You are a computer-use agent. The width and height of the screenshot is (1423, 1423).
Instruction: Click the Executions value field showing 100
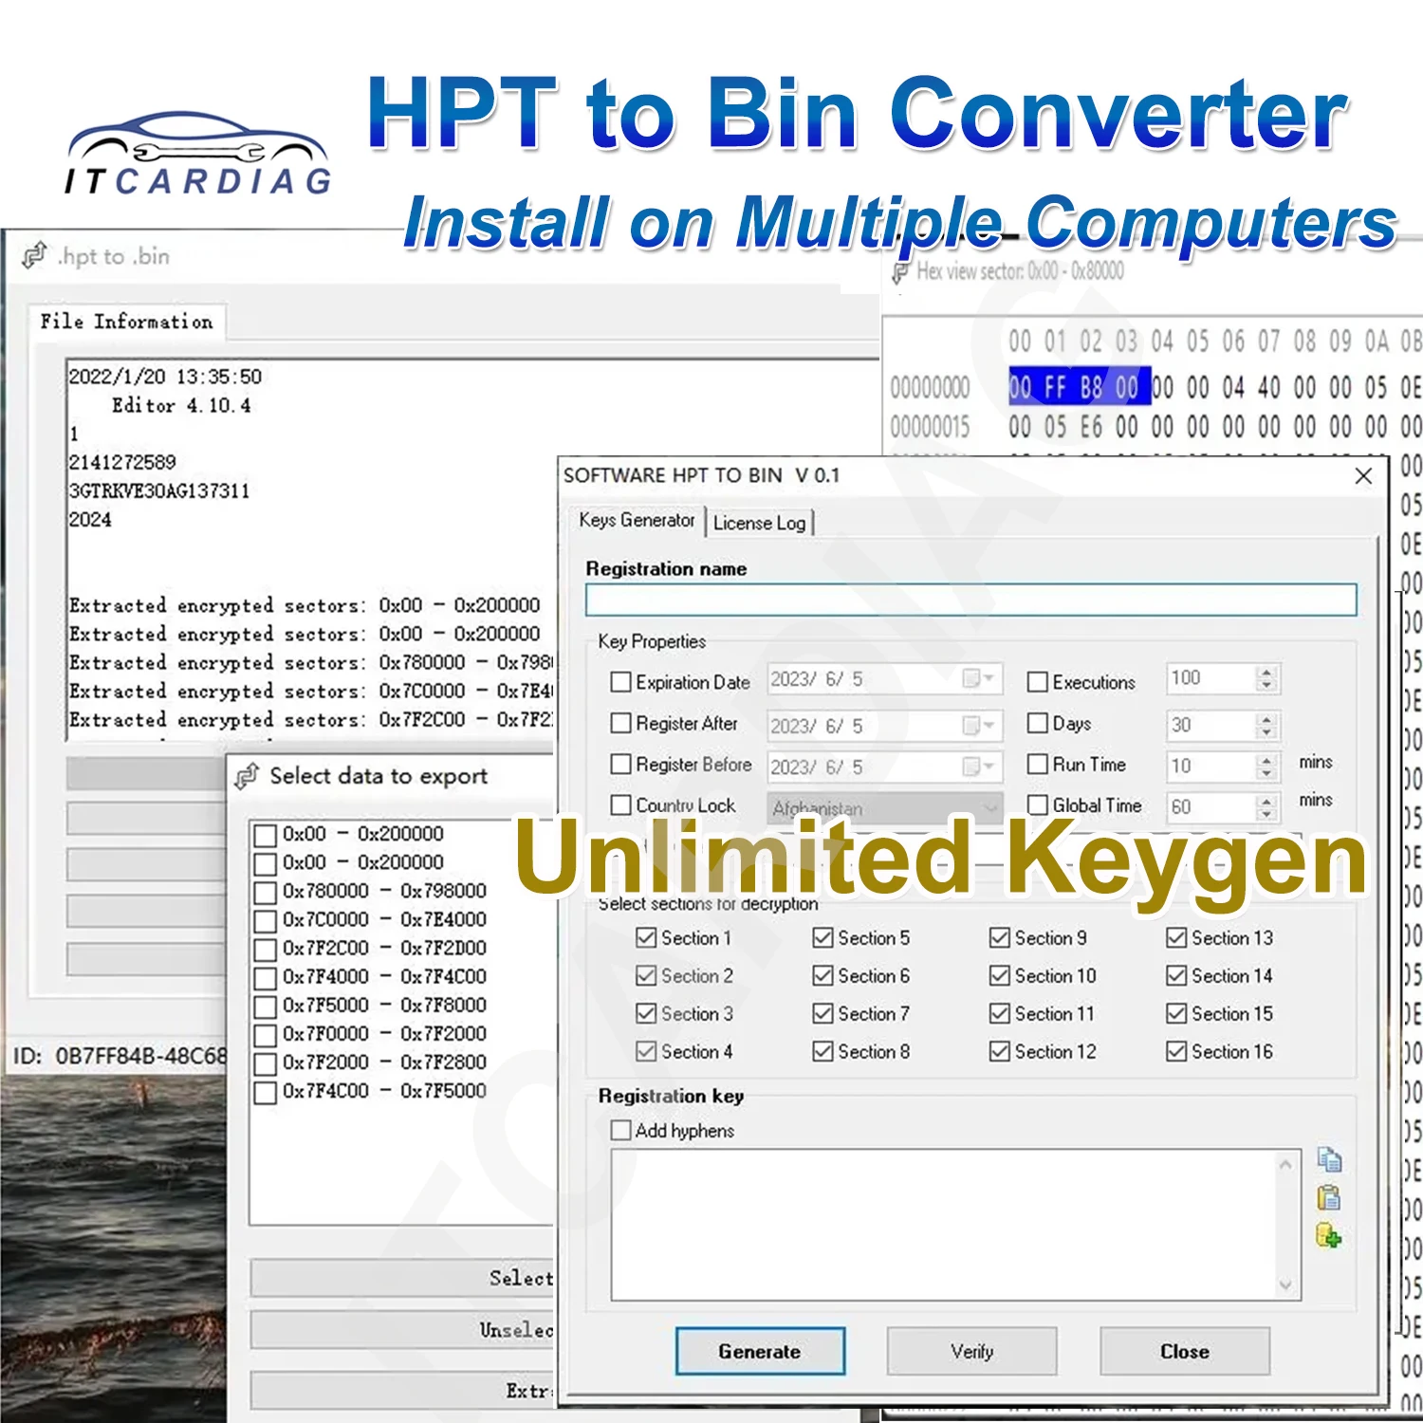coord(1211,678)
